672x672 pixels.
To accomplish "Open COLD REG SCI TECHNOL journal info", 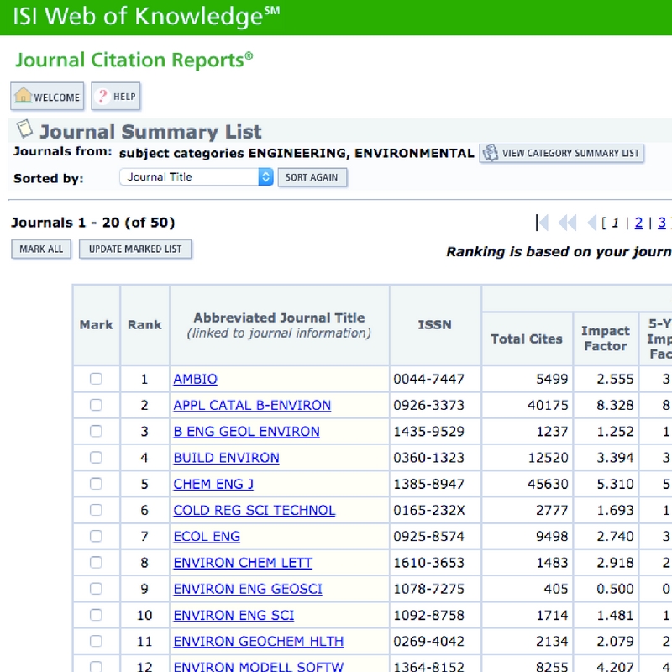I will pos(254,511).
